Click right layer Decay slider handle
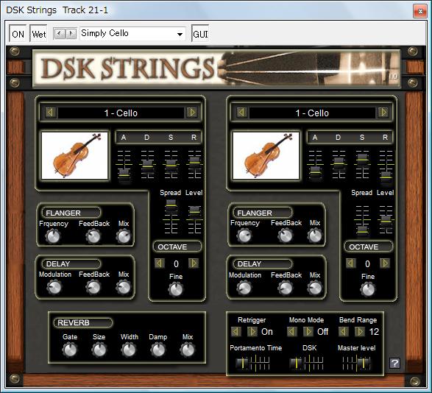Viewport: 432px width, 393px height. tap(339, 163)
